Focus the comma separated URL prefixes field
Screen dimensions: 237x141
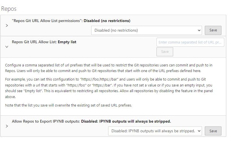click(190, 42)
